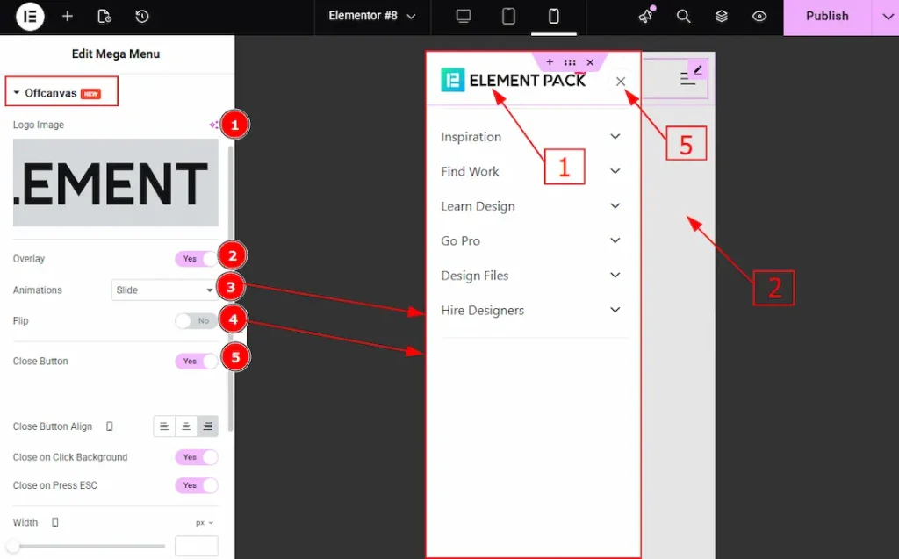Click the Edit Mega Menu panel title

pyautogui.click(x=116, y=54)
